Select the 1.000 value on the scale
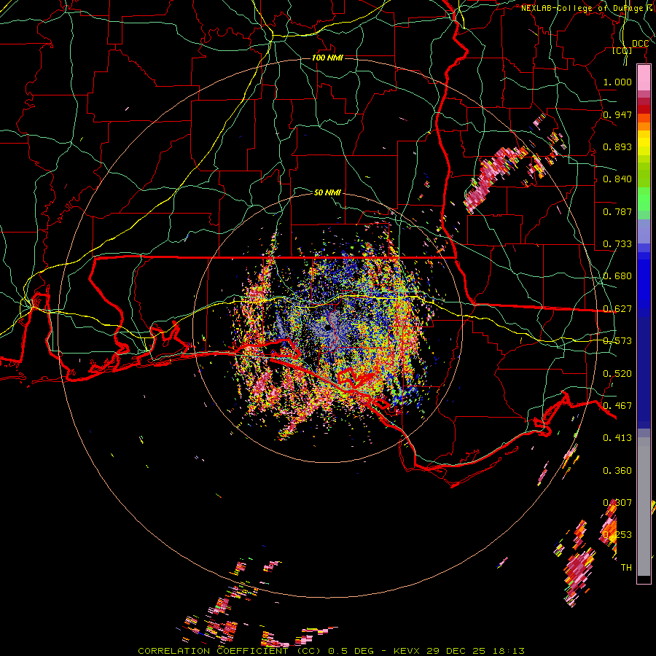 coord(617,82)
